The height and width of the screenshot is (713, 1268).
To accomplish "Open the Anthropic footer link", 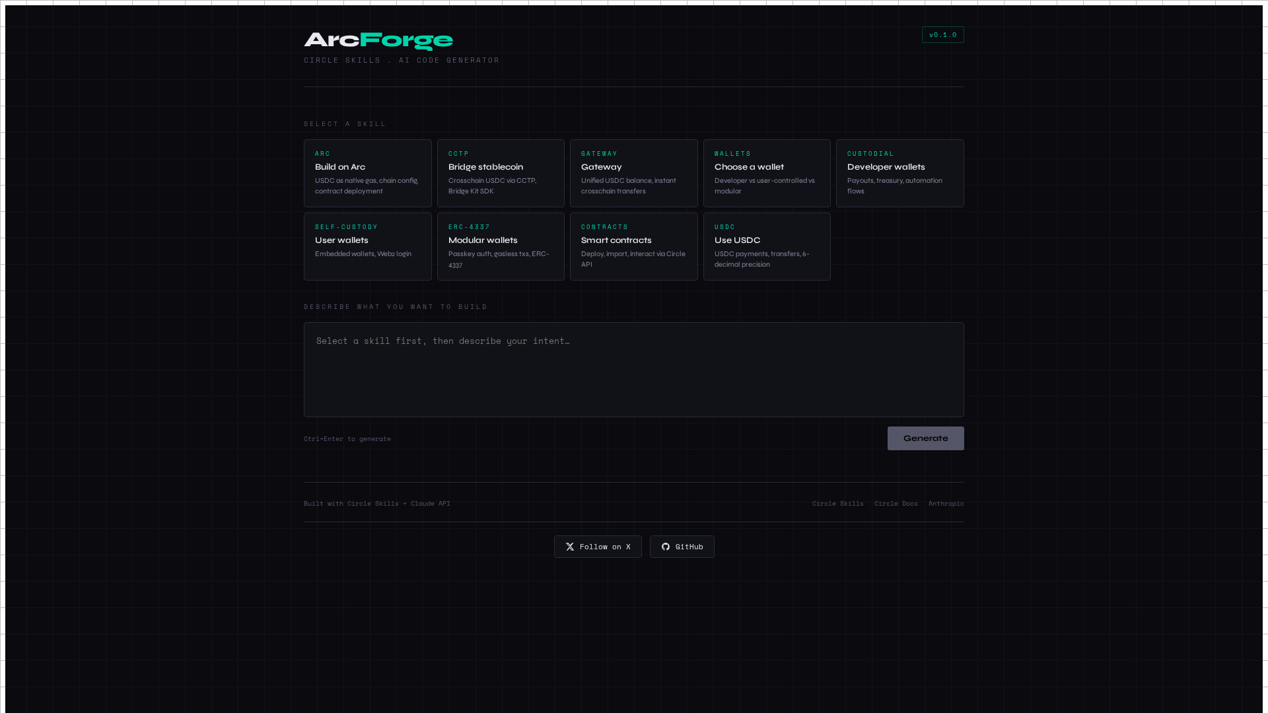I will pos(946,504).
